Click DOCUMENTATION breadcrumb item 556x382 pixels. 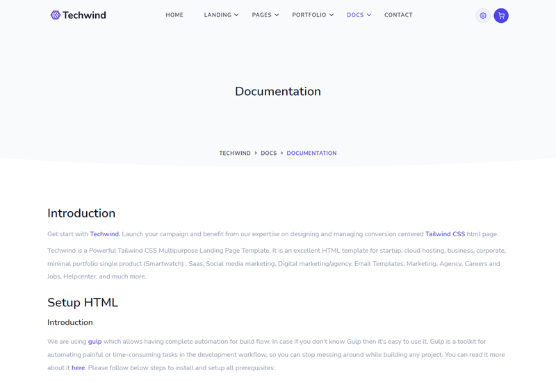[311, 153]
